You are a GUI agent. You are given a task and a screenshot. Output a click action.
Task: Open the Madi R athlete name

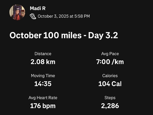point(37,9)
